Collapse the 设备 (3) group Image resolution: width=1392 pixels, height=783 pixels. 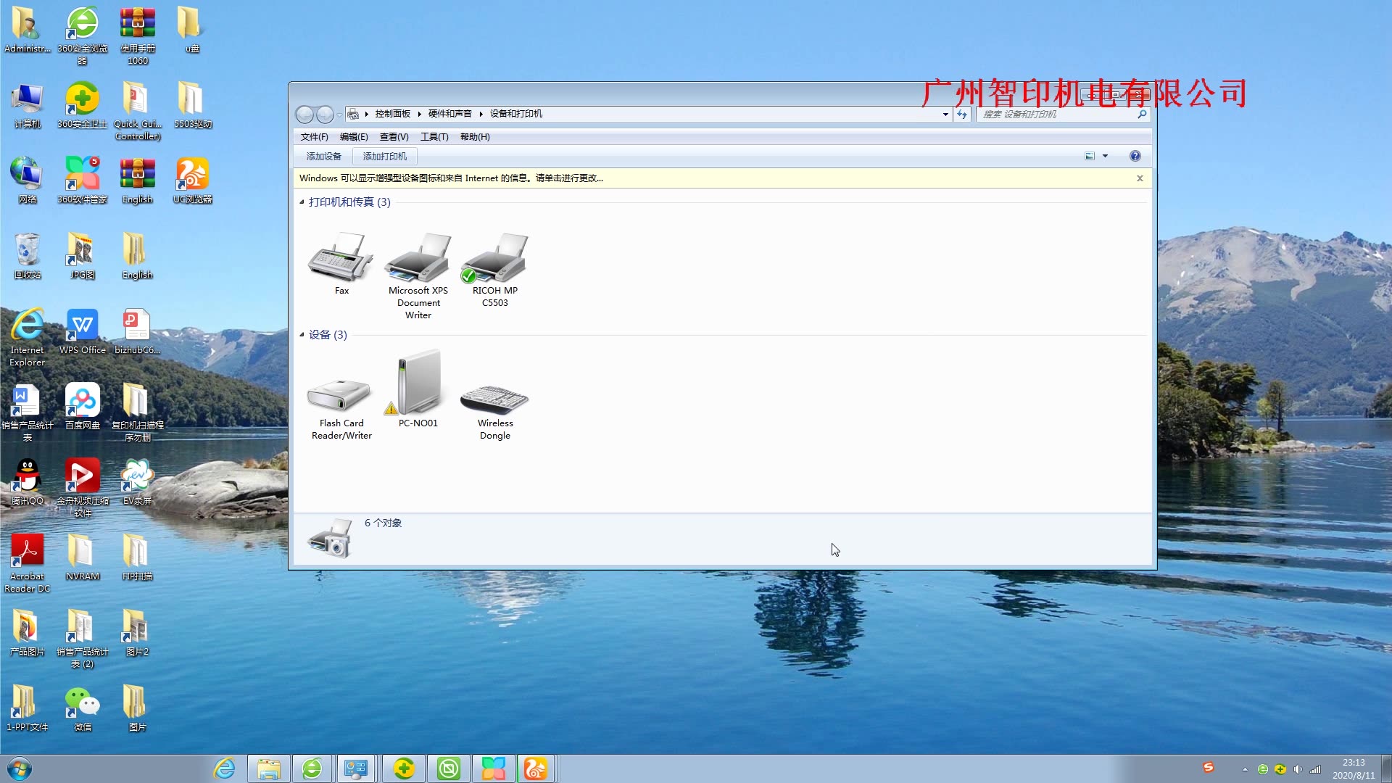point(302,334)
